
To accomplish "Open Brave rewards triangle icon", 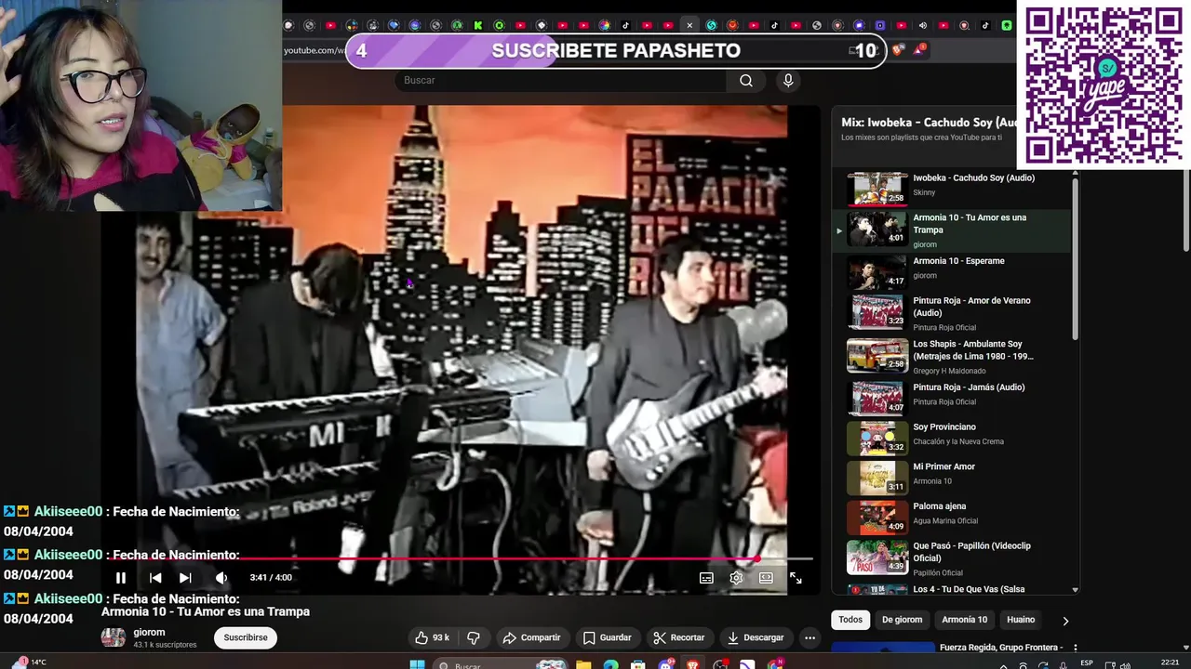I will pos(918,50).
